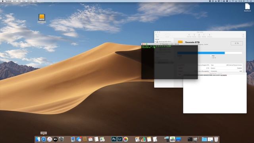254x143 pixels.
Task: Launch Safari from the Dock
Action: click(x=44, y=139)
